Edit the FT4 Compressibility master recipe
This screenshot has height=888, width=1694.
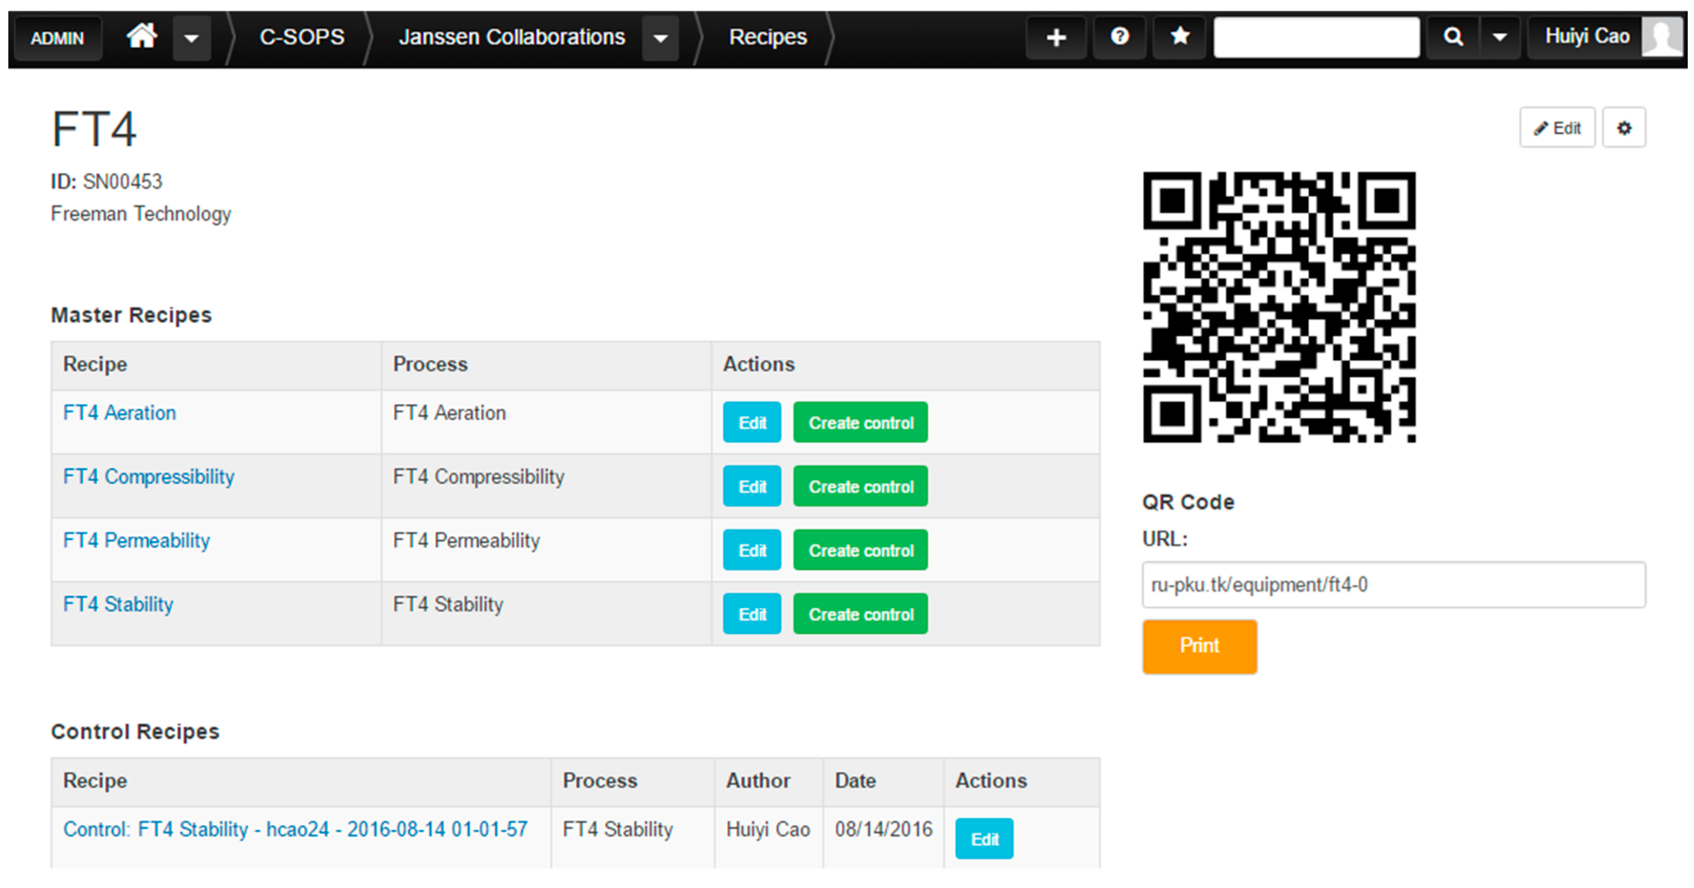click(751, 486)
